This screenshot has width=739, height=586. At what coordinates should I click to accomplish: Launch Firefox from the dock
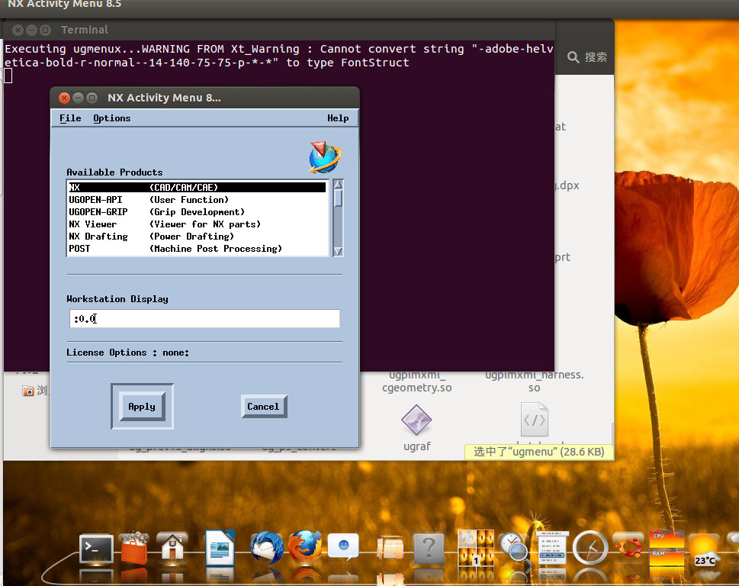coord(305,548)
